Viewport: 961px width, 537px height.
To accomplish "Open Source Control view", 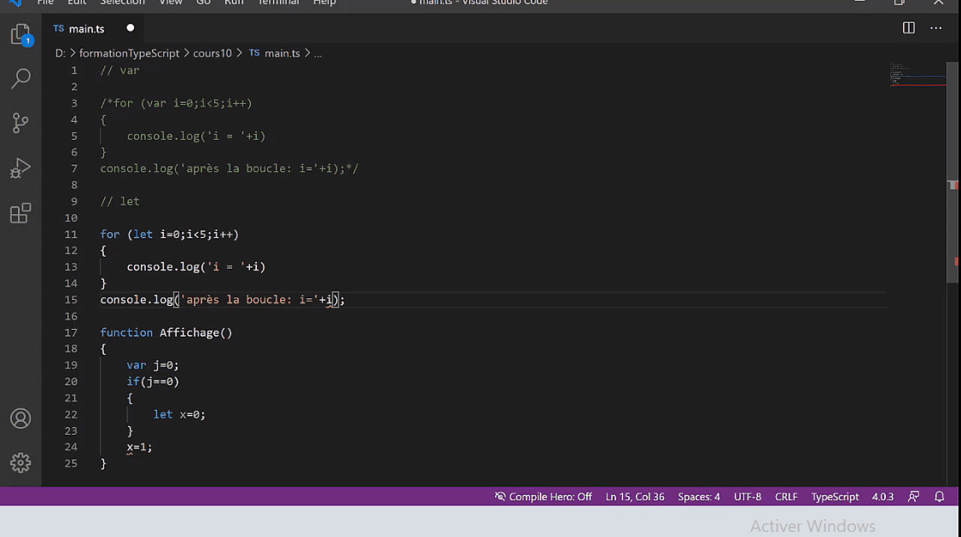I will (x=20, y=123).
